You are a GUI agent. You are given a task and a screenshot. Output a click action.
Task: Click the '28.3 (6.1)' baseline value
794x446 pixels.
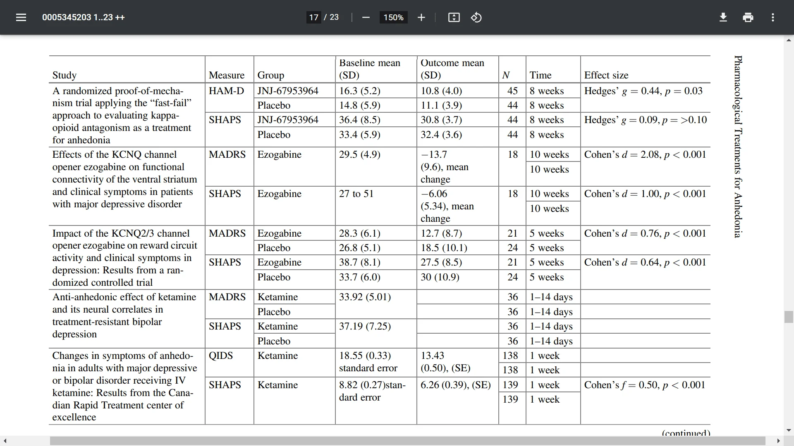(360, 233)
